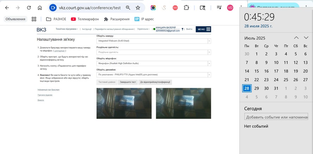Screen dimensions: 313x154
Task: Open Перевірити налаштування обладнання link
Action: [x=114, y=29]
